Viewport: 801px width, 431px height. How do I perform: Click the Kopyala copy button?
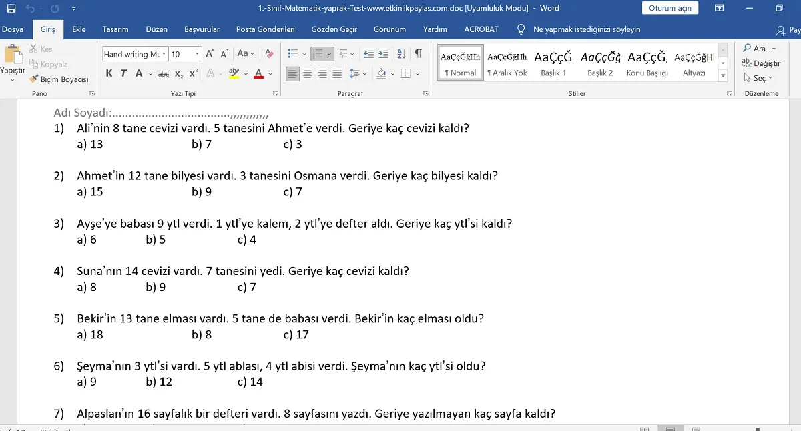click(49, 64)
